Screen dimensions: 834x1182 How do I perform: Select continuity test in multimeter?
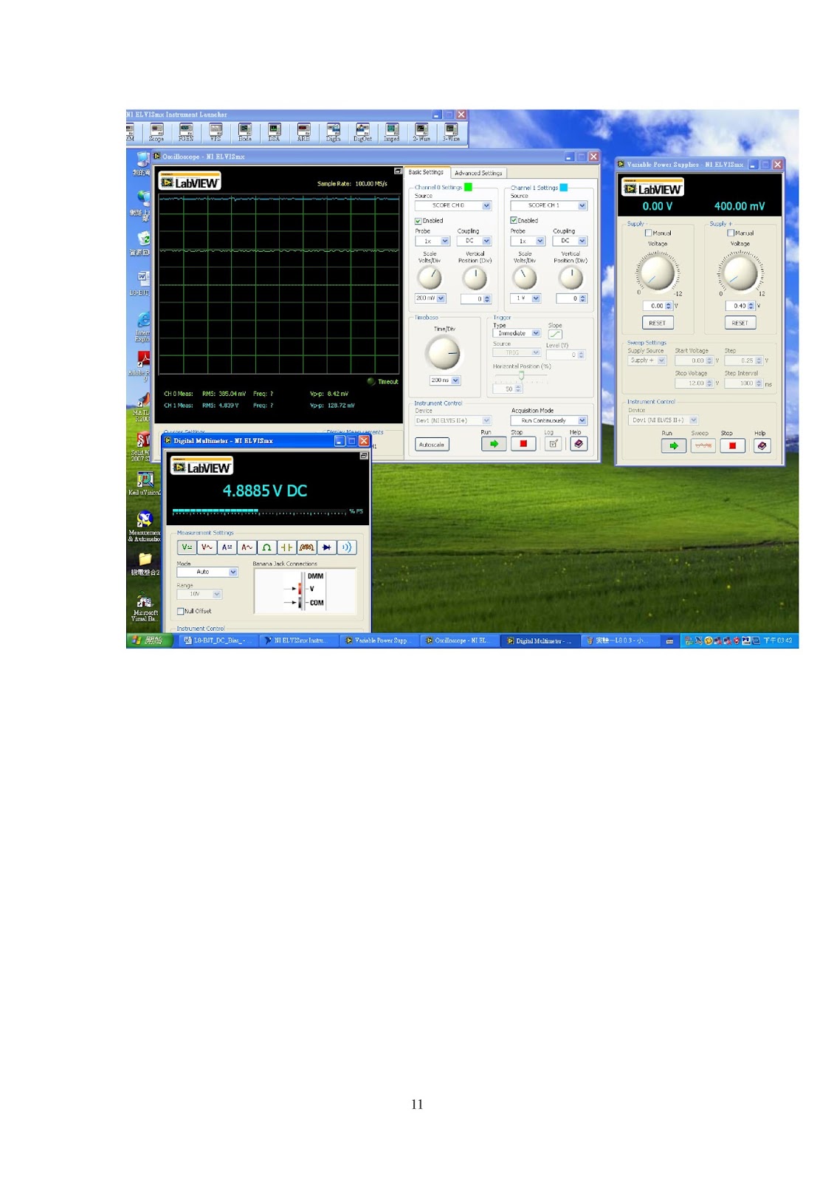[346, 547]
